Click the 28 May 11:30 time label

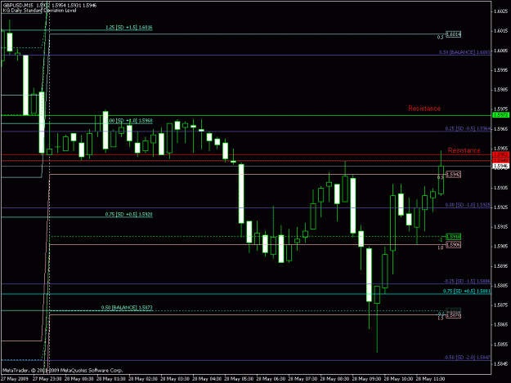(431, 379)
